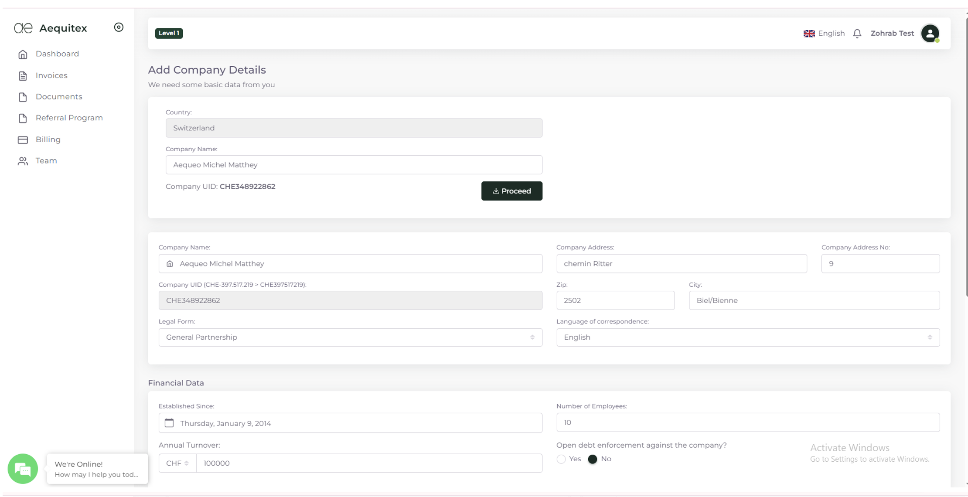Open Referral Program page
This screenshot has width=968, height=497.
pos(69,118)
